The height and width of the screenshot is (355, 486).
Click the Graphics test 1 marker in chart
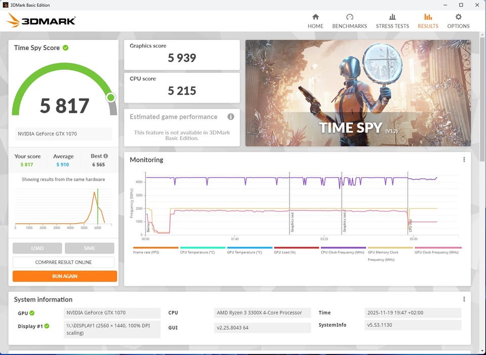click(292, 222)
